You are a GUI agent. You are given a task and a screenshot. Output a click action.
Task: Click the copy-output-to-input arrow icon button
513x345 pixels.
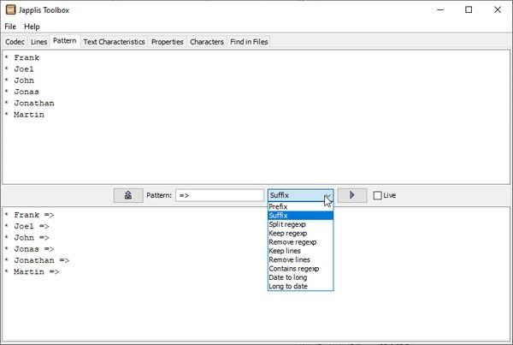pos(128,195)
